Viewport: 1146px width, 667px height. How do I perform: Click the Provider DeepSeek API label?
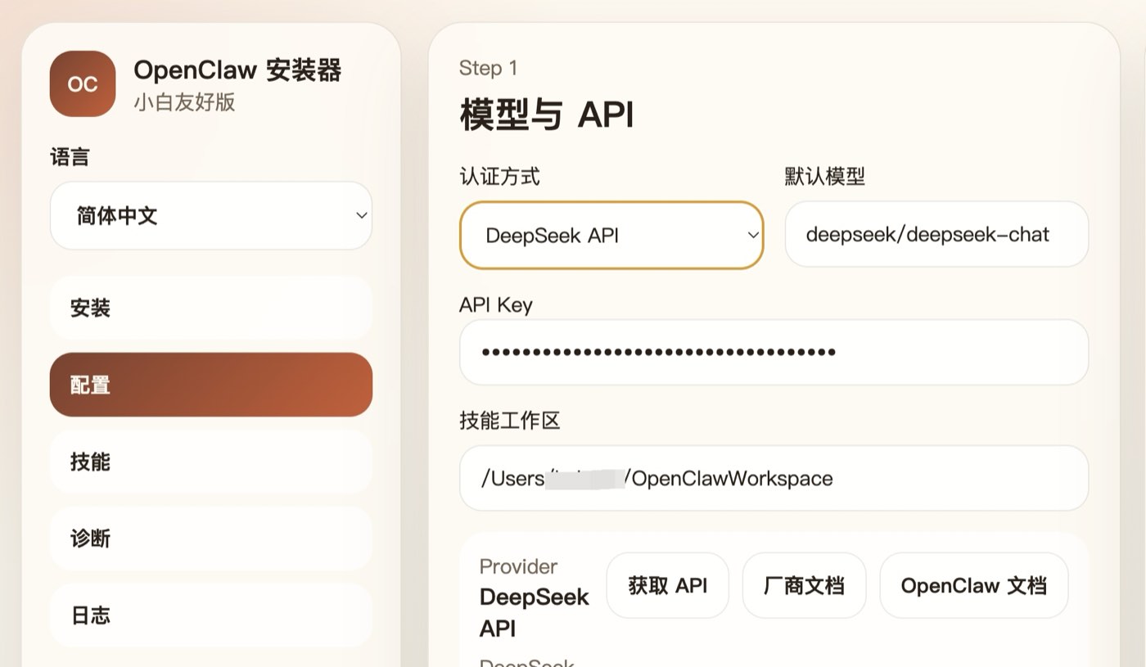pyautogui.click(x=534, y=598)
